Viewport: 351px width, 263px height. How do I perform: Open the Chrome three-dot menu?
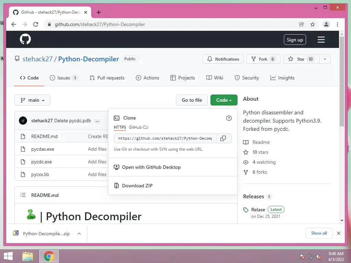click(x=337, y=24)
